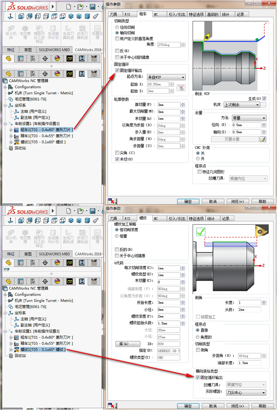This screenshot has width=277, height=410.
Task: Select 角度的 radio under 程序点
Action: pyautogui.click(x=198, y=337)
